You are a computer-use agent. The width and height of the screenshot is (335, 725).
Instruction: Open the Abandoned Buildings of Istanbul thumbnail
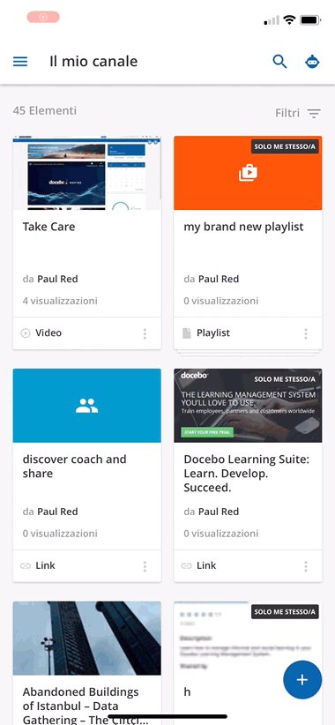click(87, 638)
